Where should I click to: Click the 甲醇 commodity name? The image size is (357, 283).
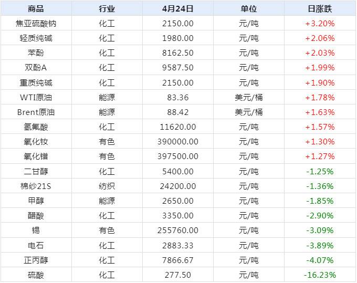tap(36, 201)
